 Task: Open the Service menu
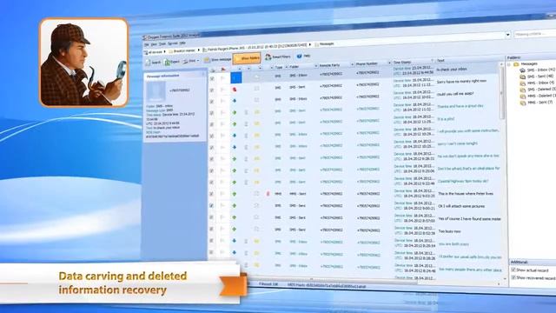point(173,43)
